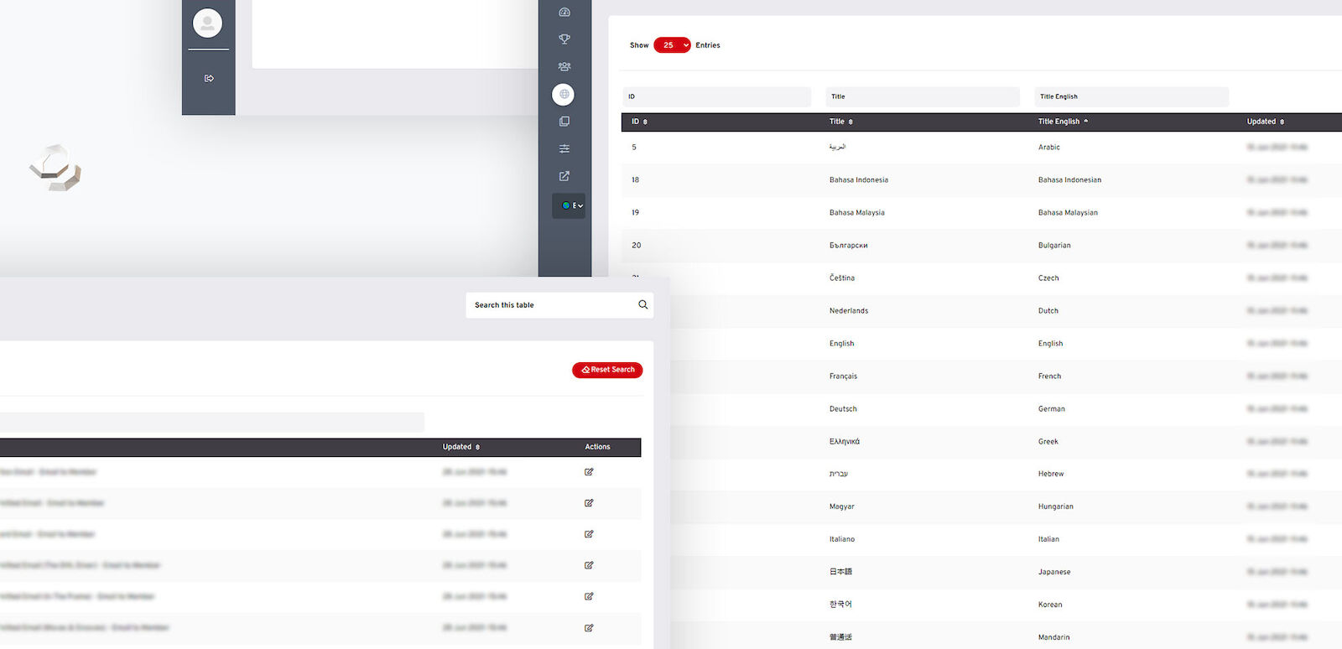Click the Search this table field
This screenshot has width=1342, height=649.
pos(549,305)
